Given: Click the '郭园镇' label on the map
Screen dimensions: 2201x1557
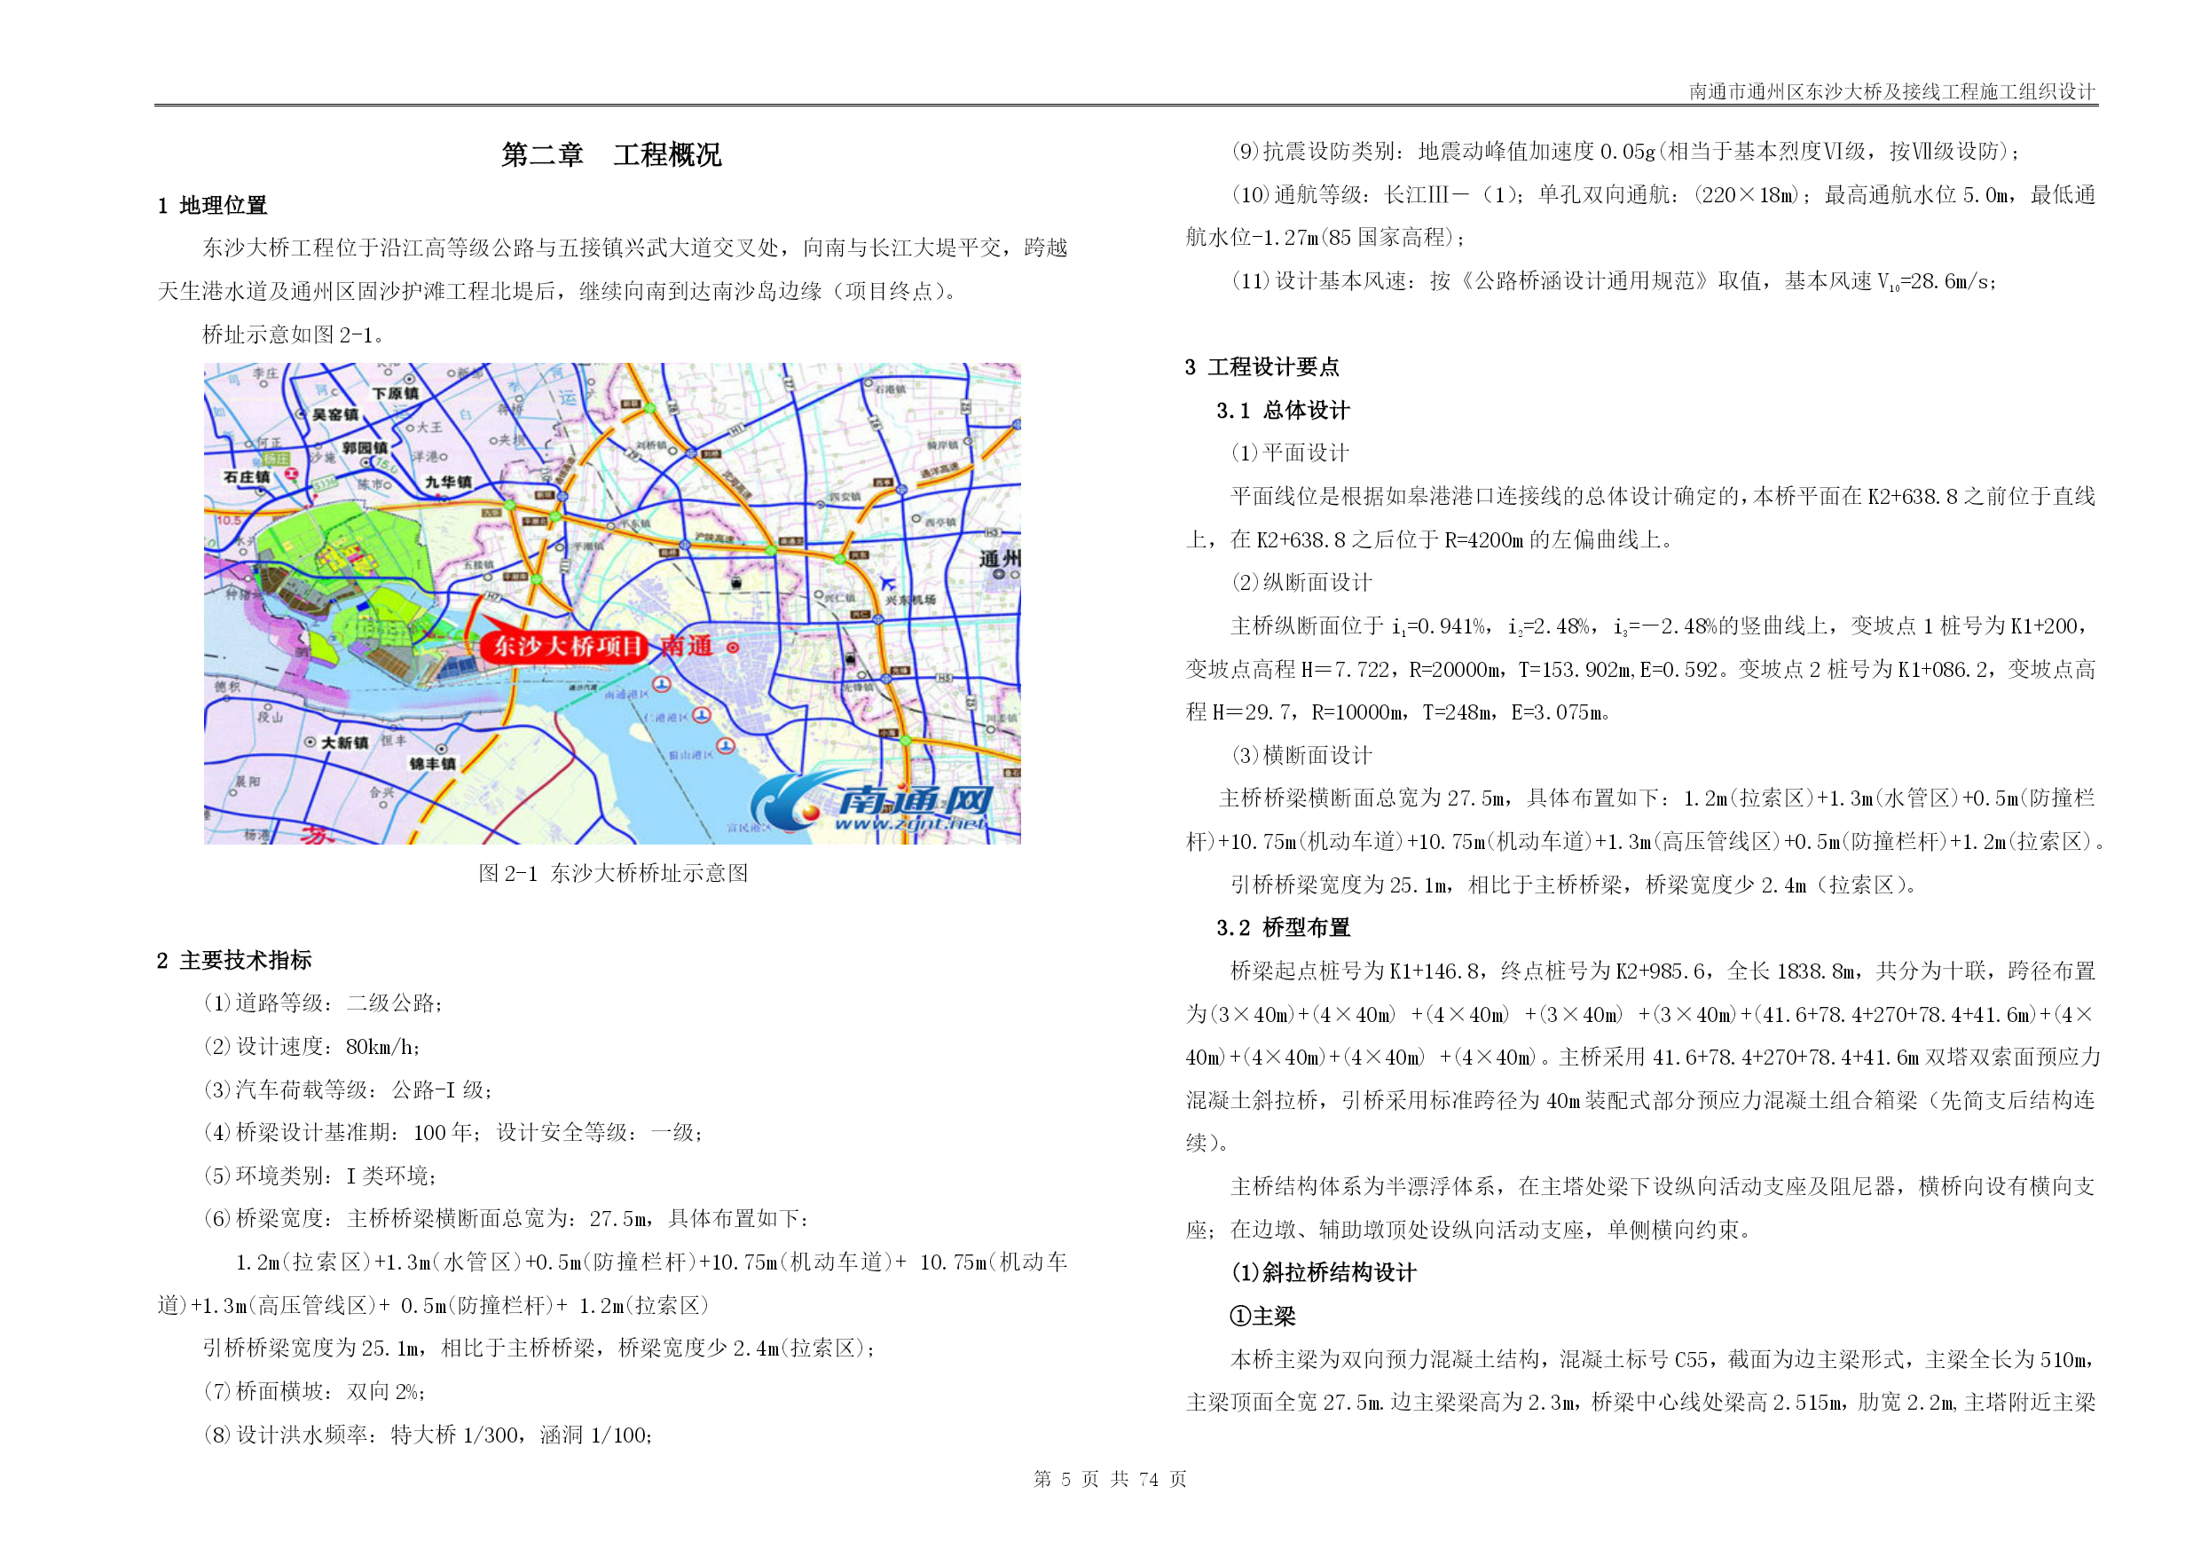Looking at the screenshot, I should coord(366,448).
